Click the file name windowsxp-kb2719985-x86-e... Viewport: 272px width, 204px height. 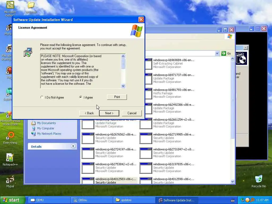click(x=174, y=134)
